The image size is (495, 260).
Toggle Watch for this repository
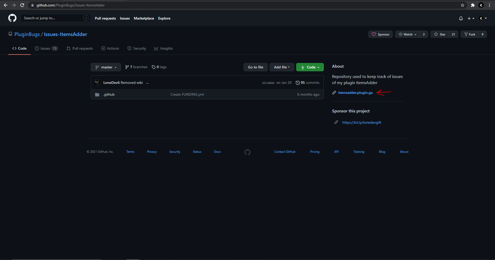pos(407,34)
